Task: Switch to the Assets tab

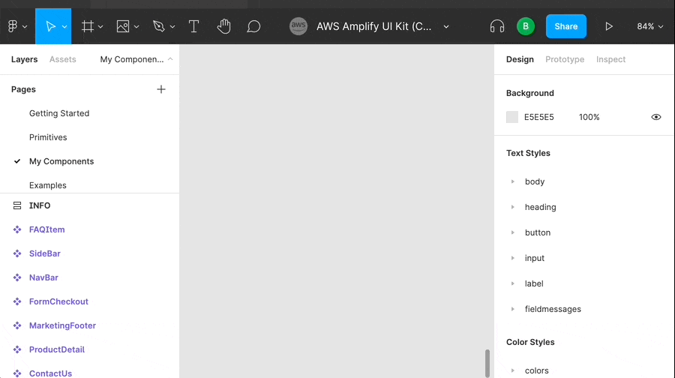Action: 62,59
